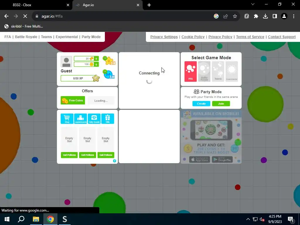The image size is (300, 225).
Task: Bookmark this page with the star icon
Action: 235,16
